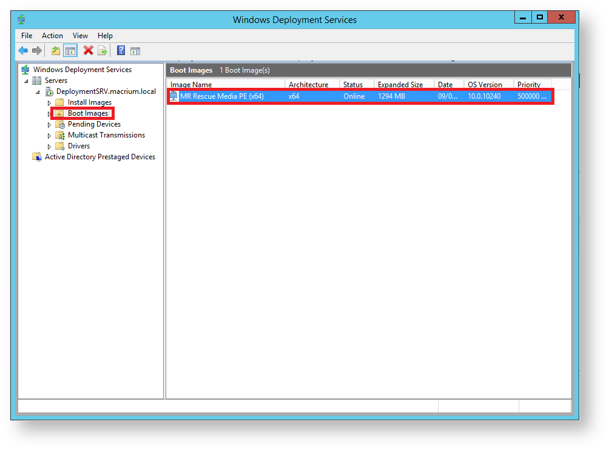Screen dimensions: 609x450
Task: Click the 500000 priority cell
Action: click(x=532, y=96)
